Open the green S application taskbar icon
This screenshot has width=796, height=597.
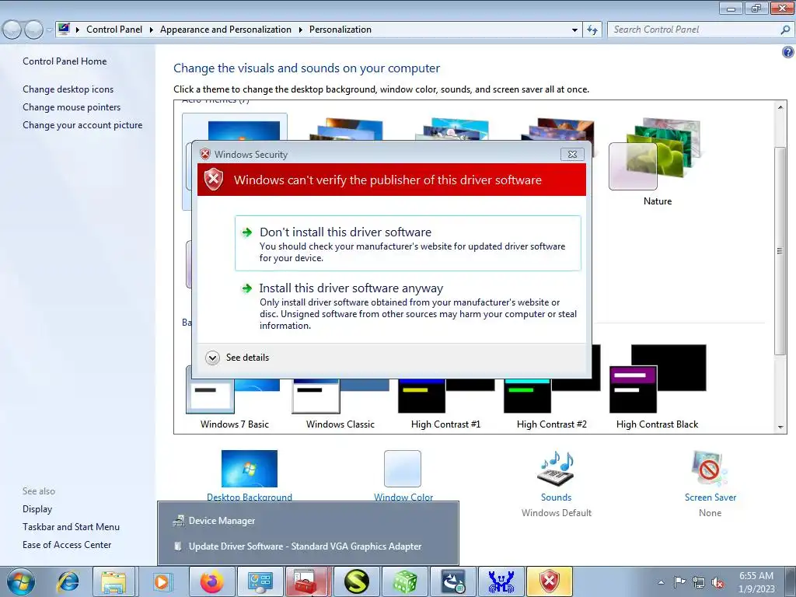[356, 581]
